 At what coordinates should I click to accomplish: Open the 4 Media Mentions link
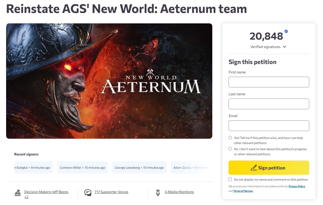click(x=179, y=192)
